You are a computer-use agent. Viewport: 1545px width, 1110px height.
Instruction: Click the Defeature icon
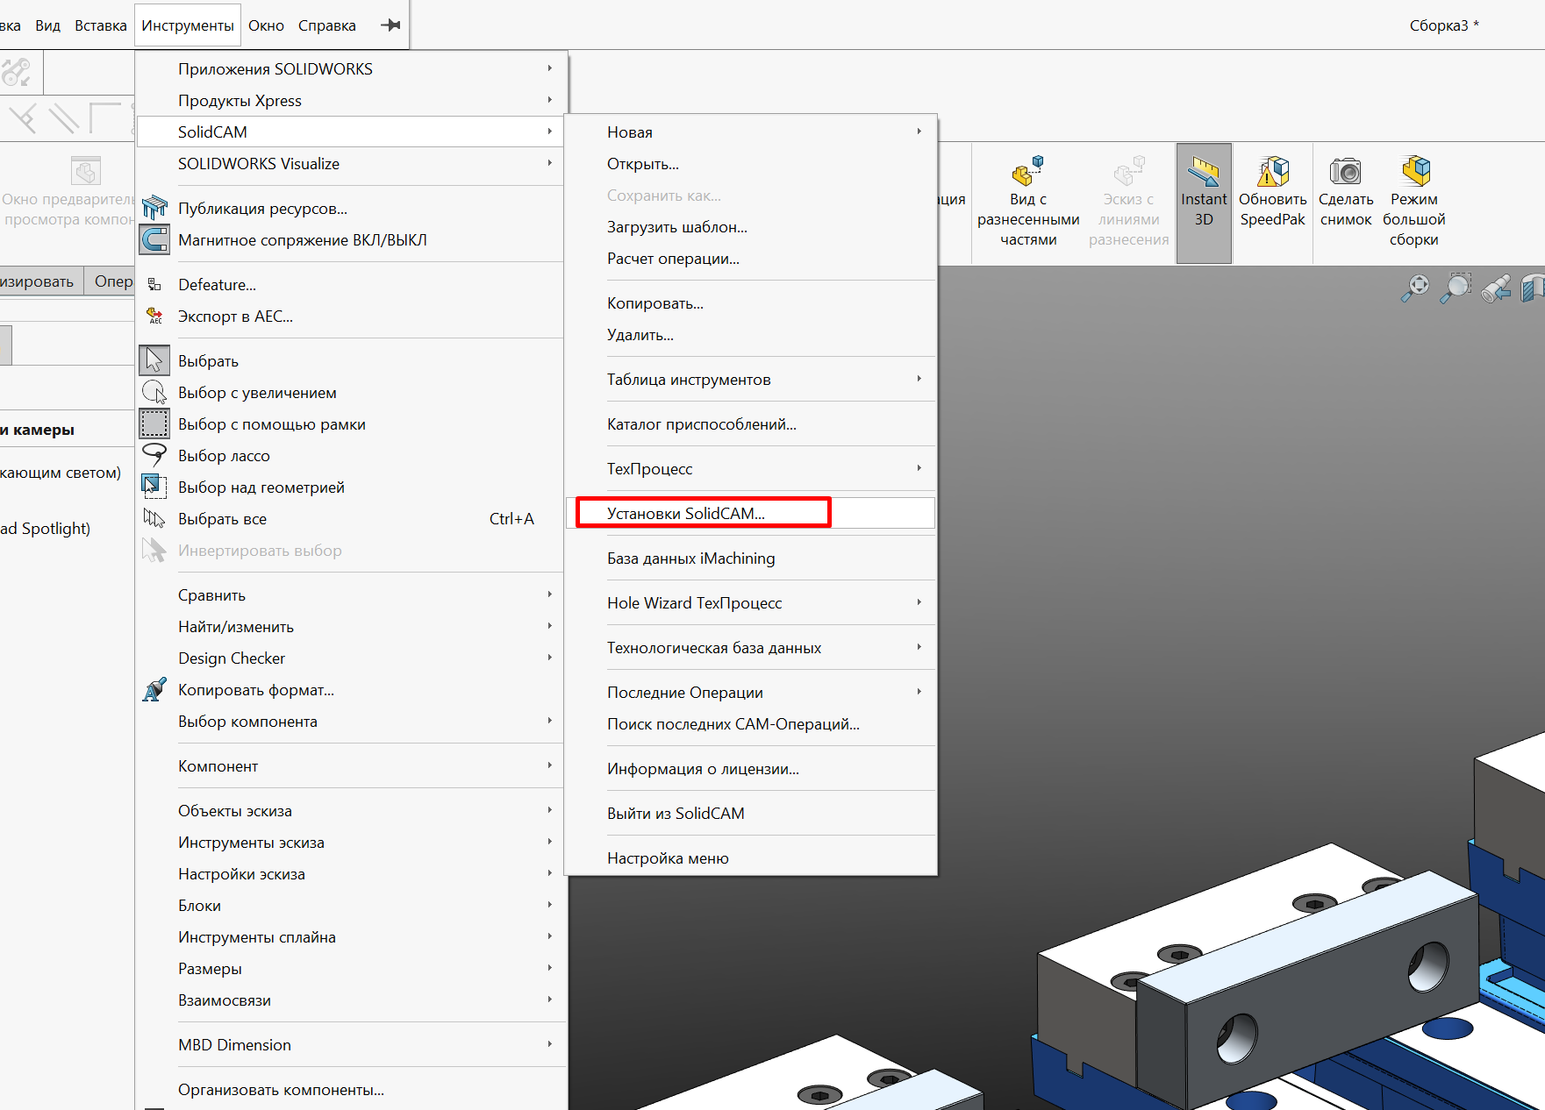coord(154,285)
